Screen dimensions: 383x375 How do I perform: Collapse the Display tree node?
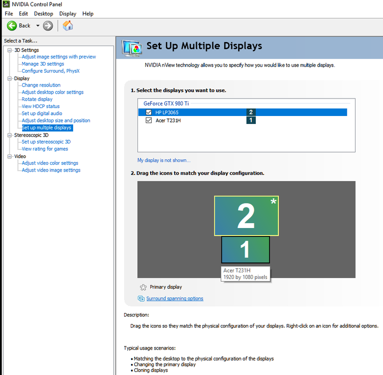point(10,78)
